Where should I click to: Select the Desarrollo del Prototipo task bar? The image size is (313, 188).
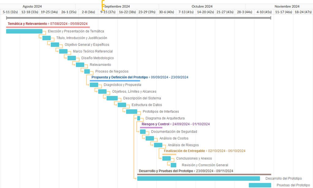click(198, 179)
